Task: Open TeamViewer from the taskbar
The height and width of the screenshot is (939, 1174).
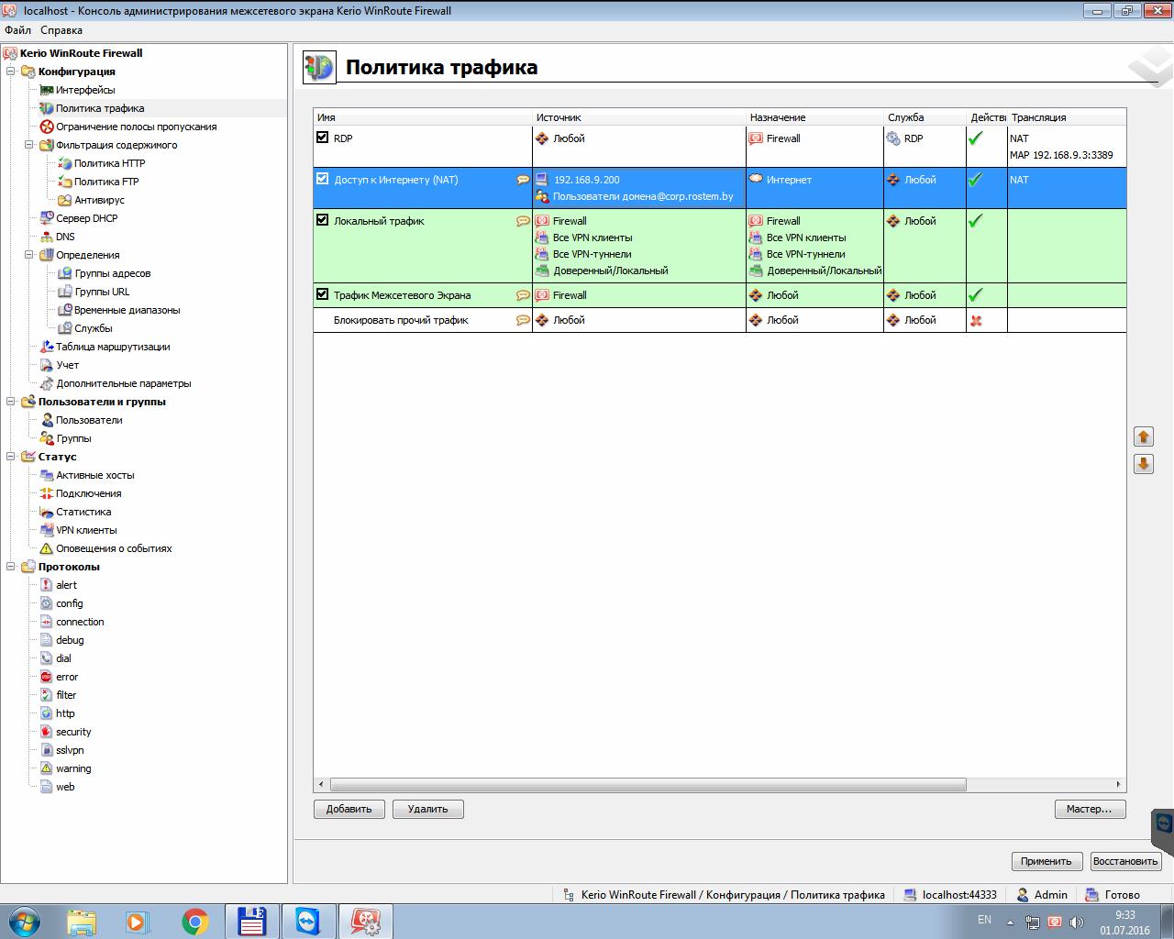Action: point(307,921)
